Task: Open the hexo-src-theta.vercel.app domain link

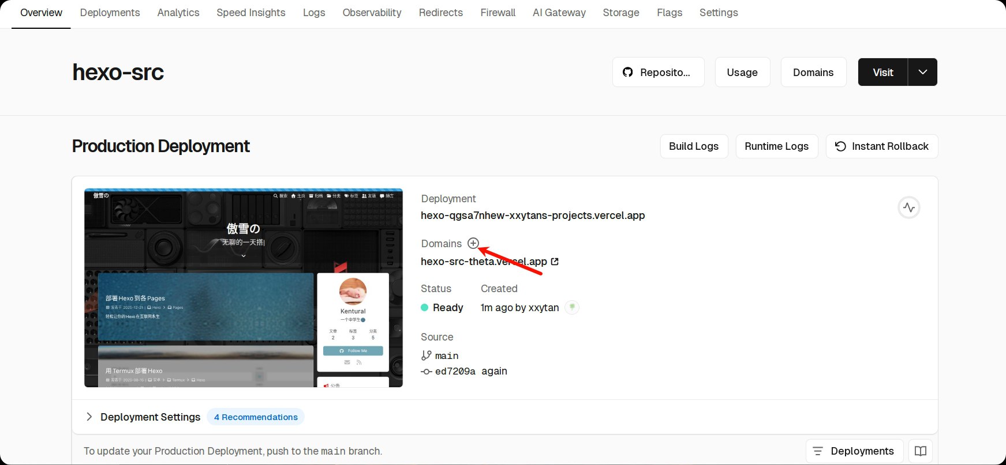Action: click(x=484, y=262)
